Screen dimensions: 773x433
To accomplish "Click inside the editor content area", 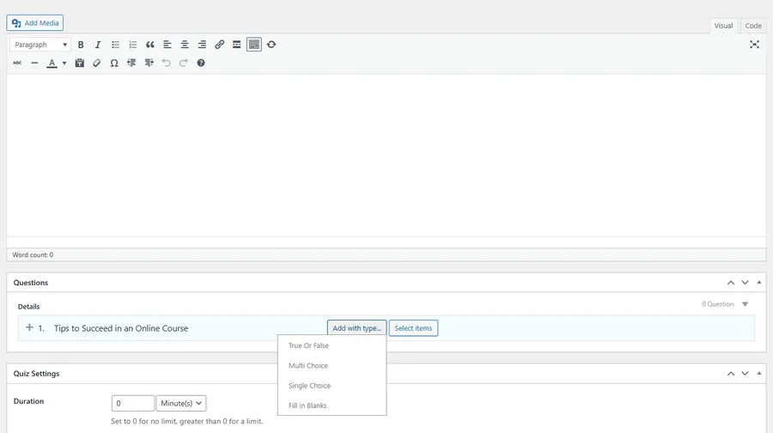I will click(x=386, y=156).
